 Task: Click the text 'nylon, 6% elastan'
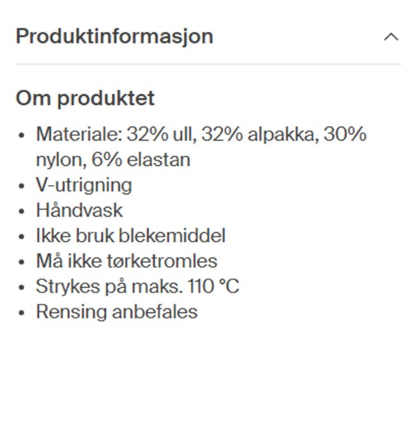point(113,160)
